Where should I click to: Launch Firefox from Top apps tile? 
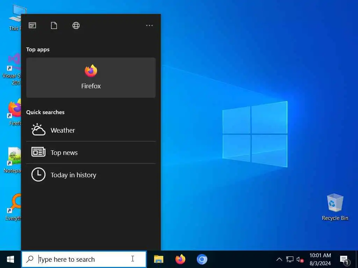pyautogui.click(x=91, y=77)
